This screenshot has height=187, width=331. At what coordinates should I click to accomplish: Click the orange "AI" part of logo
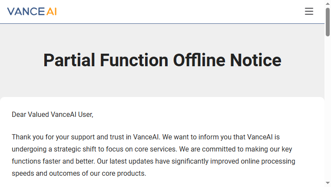coord(51,12)
